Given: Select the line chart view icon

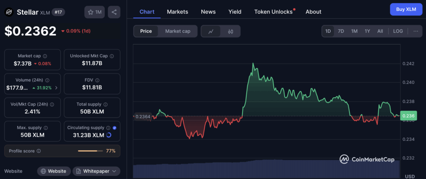Looking at the screenshot, I should tap(211, 31).
